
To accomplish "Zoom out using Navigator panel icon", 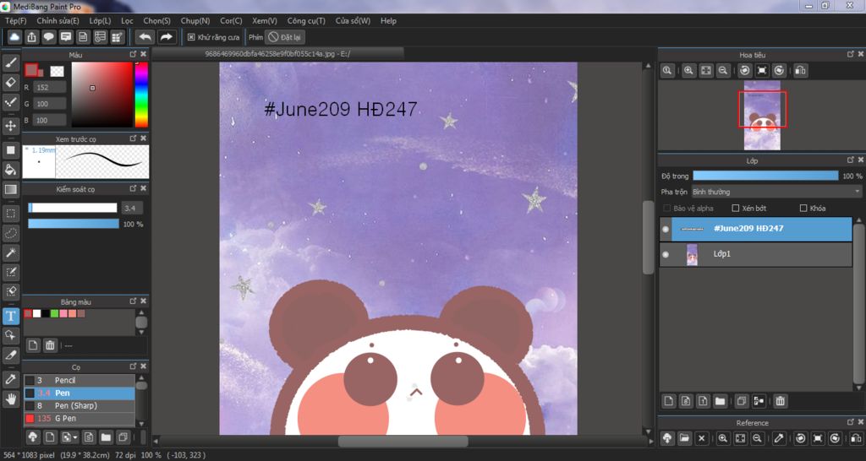I will (722, 71).
